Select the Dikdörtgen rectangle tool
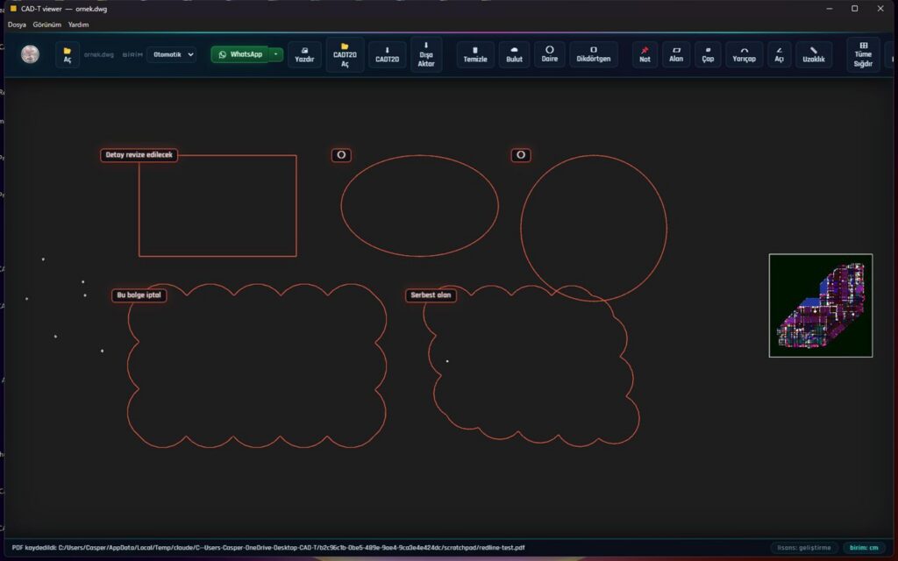This screenshot has width=898, height=561. (x=594, y=55)
